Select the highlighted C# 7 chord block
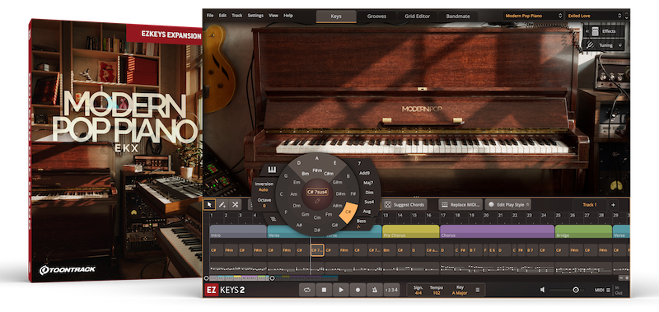Screen dimensions: 659x312 tap(317, 250)
